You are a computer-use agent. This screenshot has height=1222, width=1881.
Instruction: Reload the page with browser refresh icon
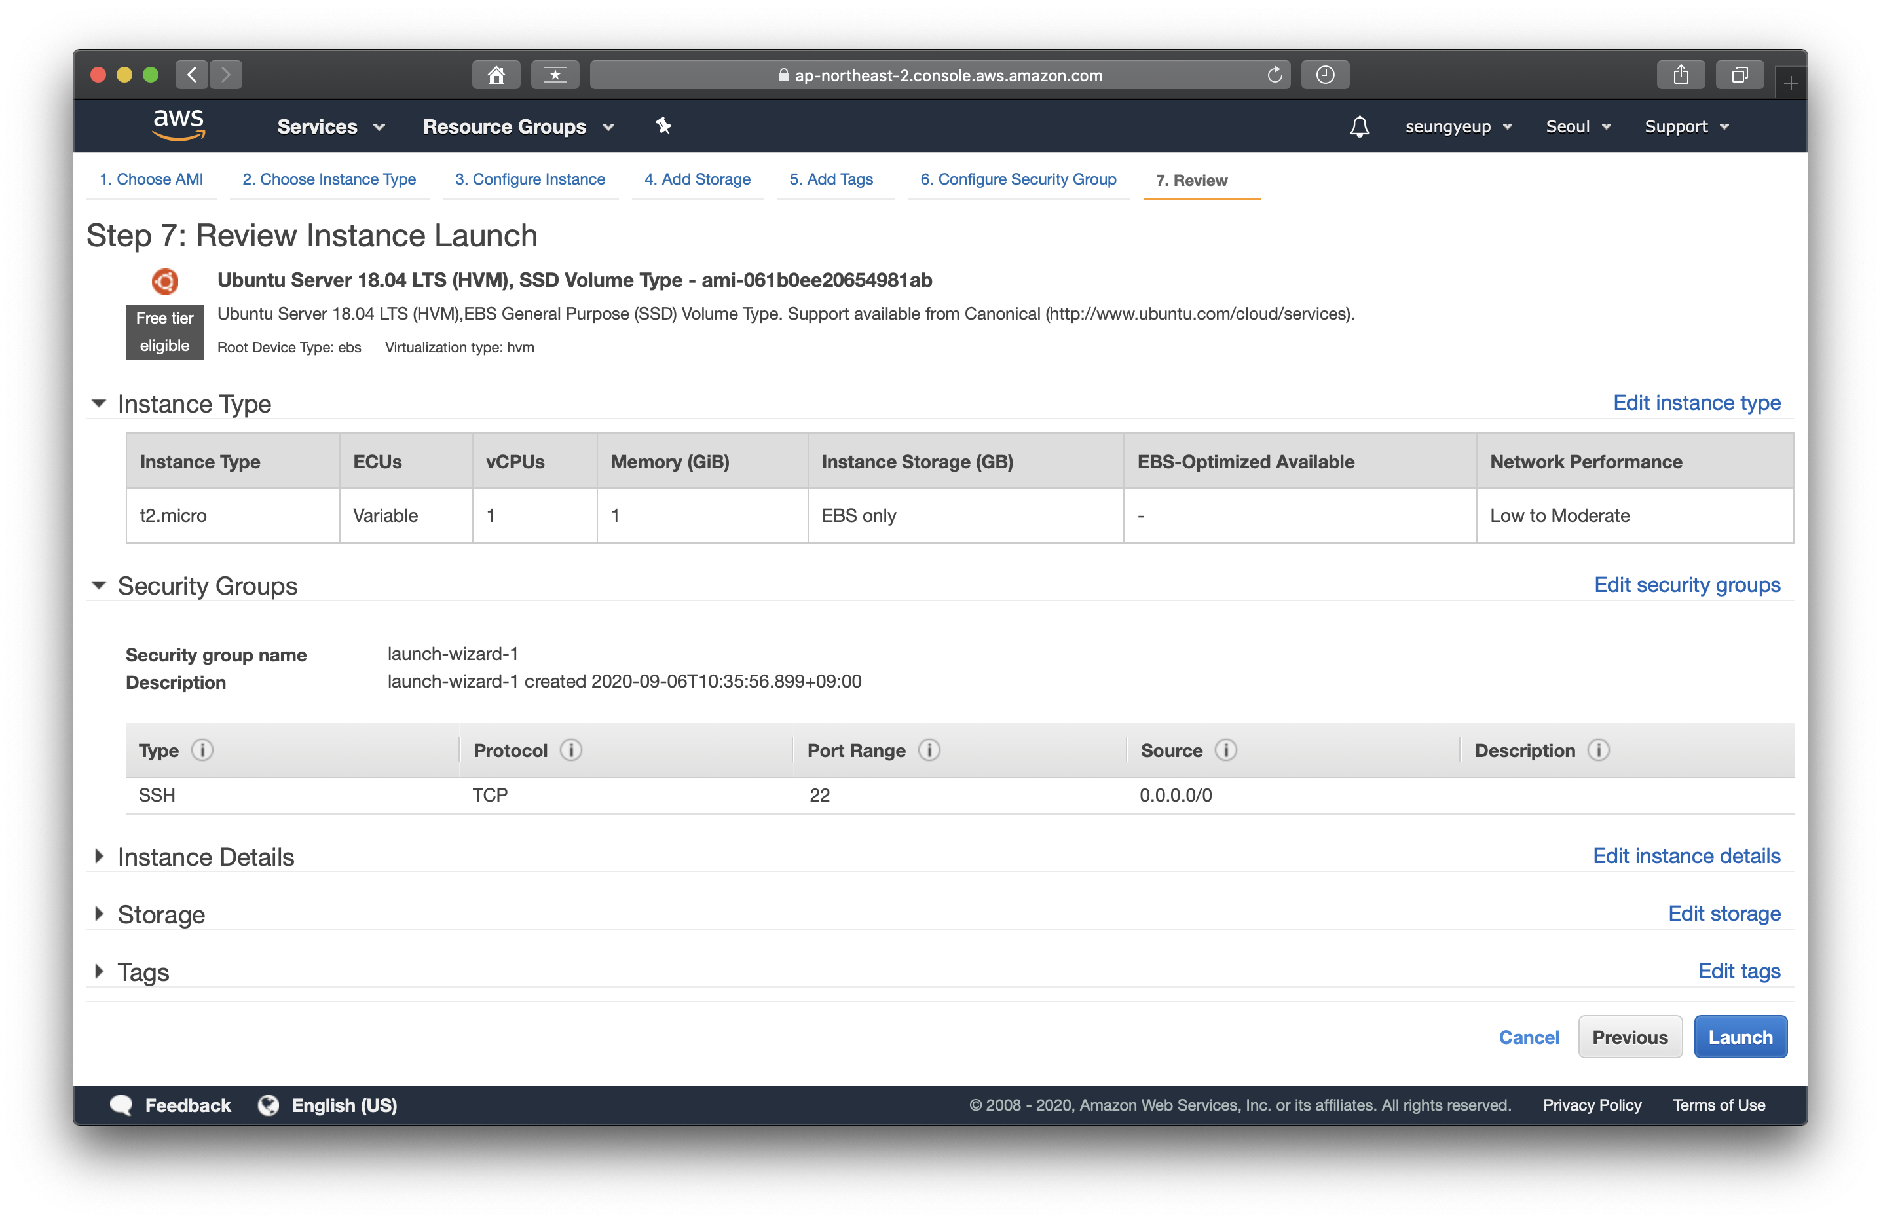pyautogui.click(x=1274, y=75)
